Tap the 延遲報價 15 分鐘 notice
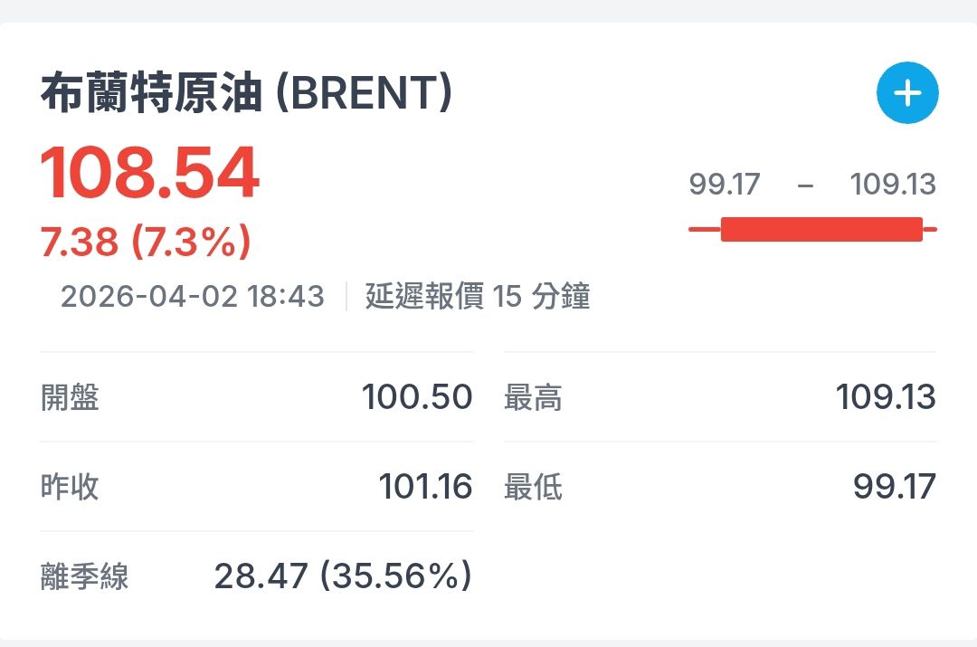 click(x=478, y=296)
